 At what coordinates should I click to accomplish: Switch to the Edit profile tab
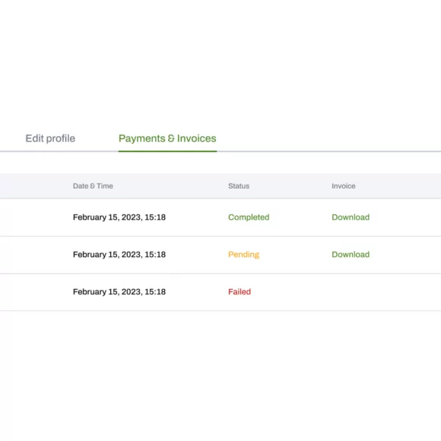tap(50, 138)
